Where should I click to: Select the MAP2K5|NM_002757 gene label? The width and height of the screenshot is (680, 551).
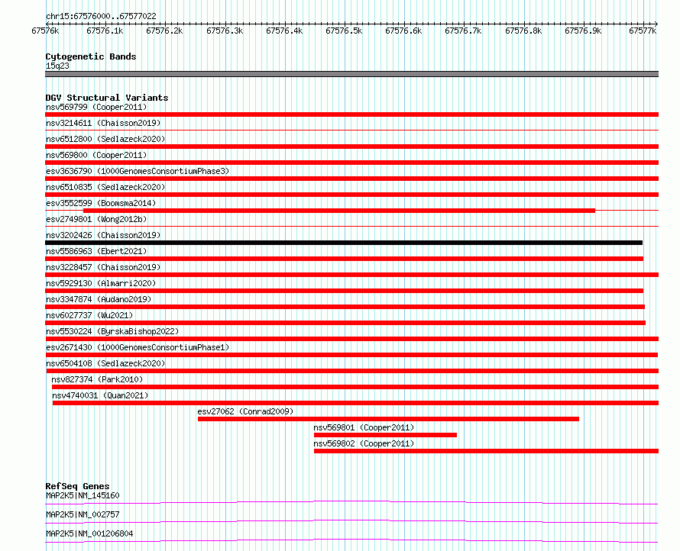83,514
